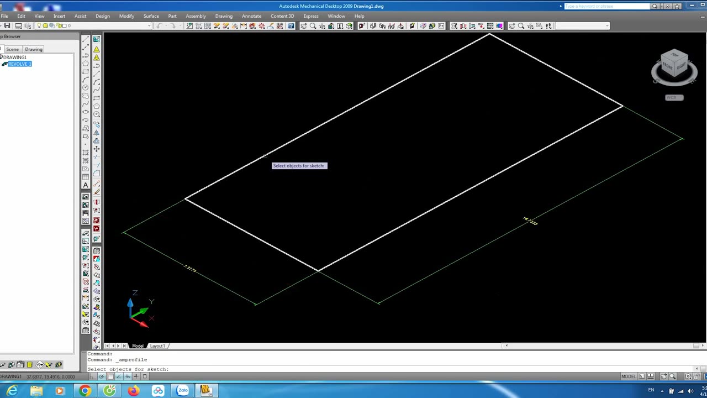Open Windows Explorer folder on taskbar
Image resolution: width=707 pixels, height=398 pixels.
(36, 391)
